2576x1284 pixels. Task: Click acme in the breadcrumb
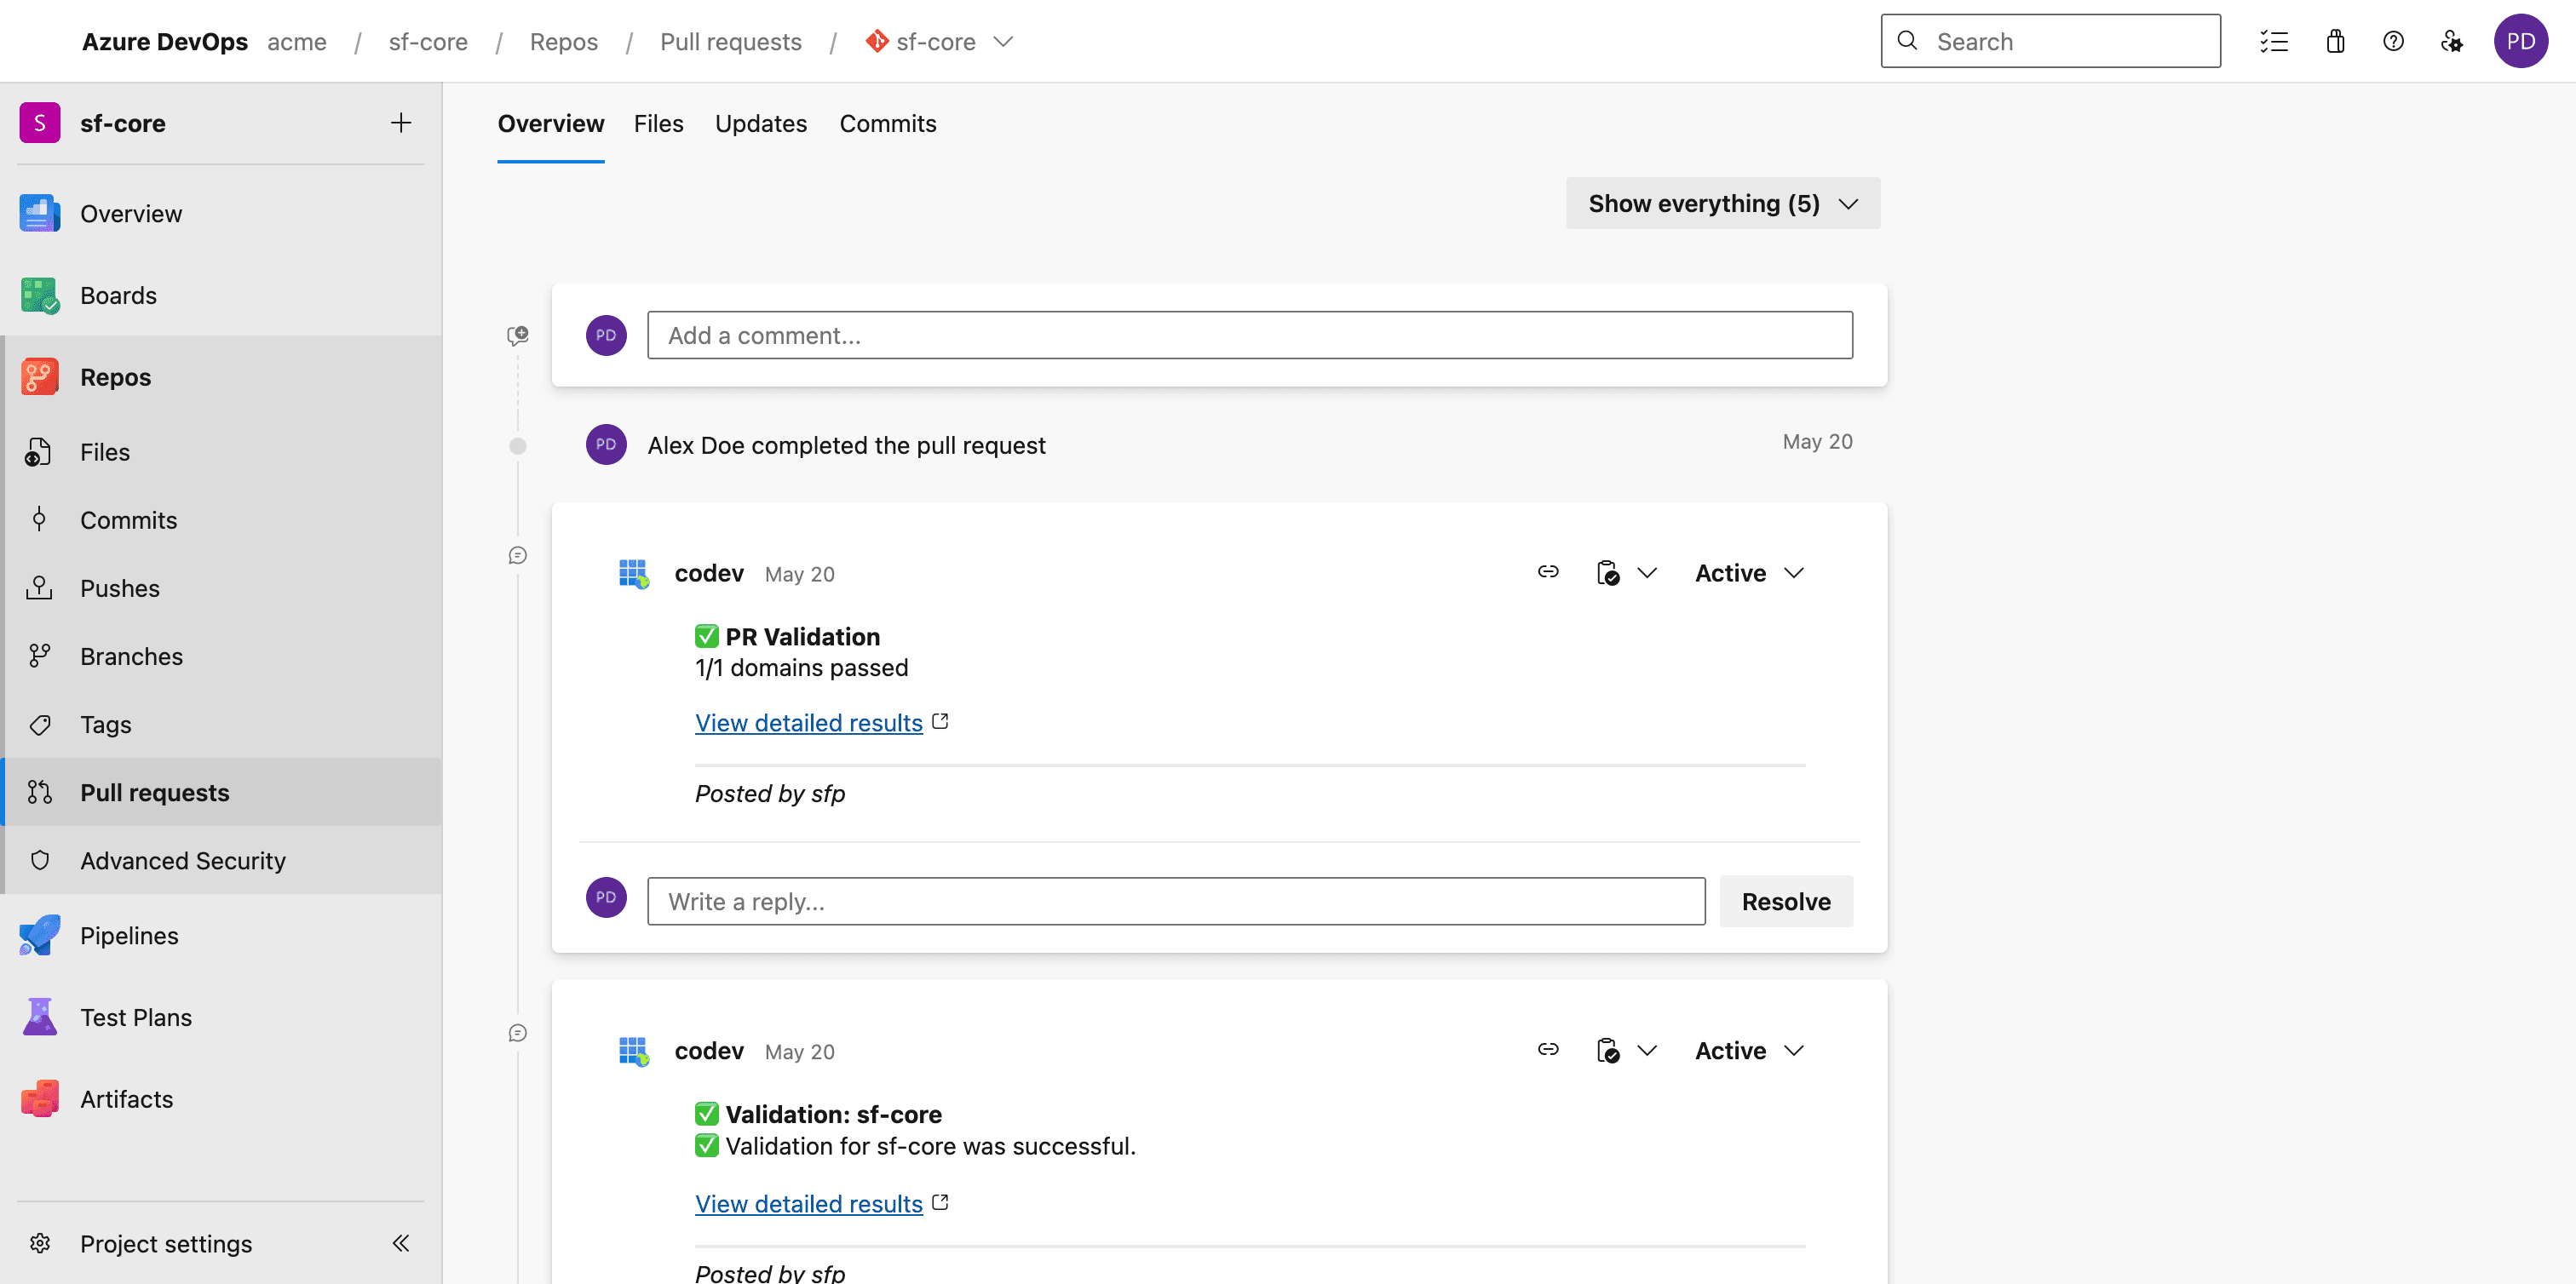[x=297, y=41]
